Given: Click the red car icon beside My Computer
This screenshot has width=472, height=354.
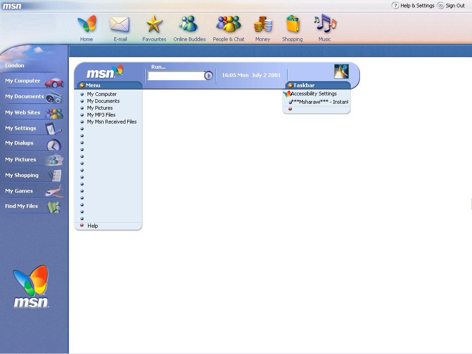Looking at the screenshot, I should 54,83.
